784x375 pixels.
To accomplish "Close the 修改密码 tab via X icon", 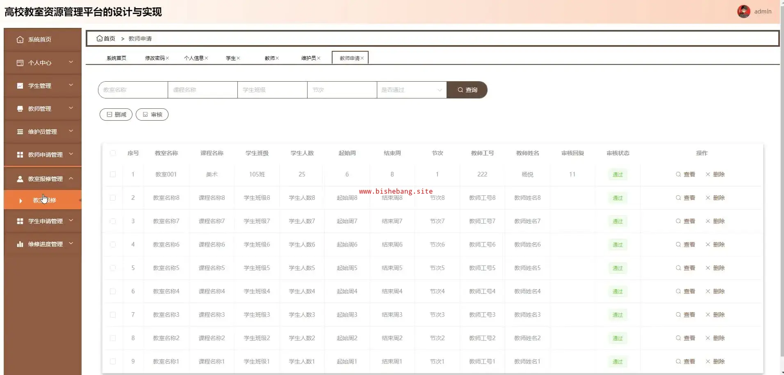I will [x=167, y=58].
